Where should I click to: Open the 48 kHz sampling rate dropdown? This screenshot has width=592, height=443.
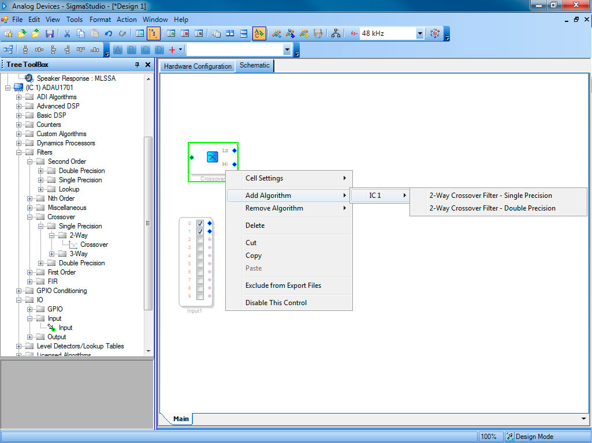click(420, 34)
